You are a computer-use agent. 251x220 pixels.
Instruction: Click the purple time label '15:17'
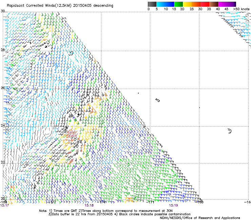pos(4,205)
